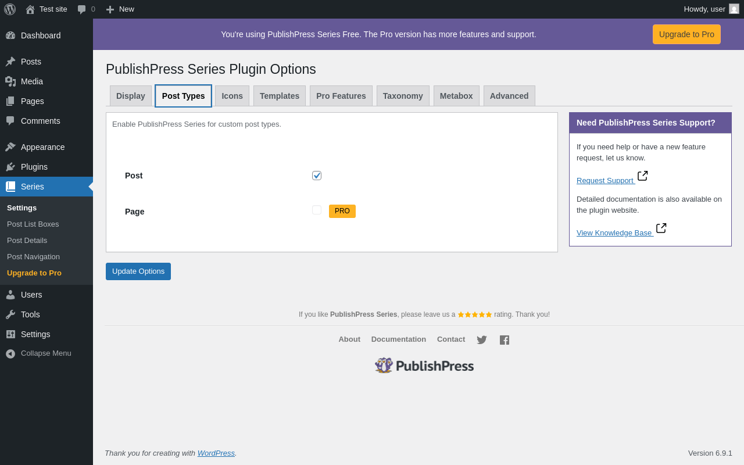
Task: Click the orange Upgrade to Pro button
Action: (686, 34)
